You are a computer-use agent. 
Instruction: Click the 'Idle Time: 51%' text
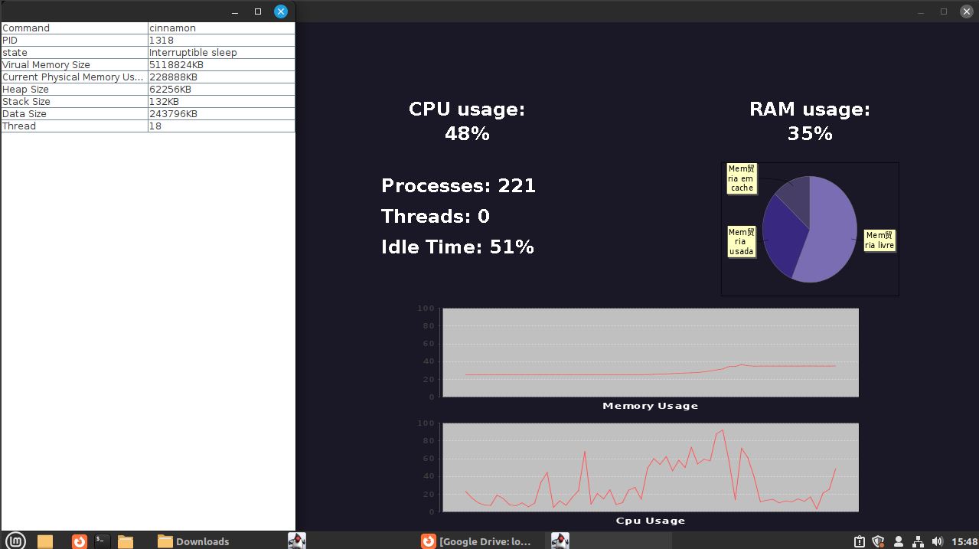click(x=458, y=247)
